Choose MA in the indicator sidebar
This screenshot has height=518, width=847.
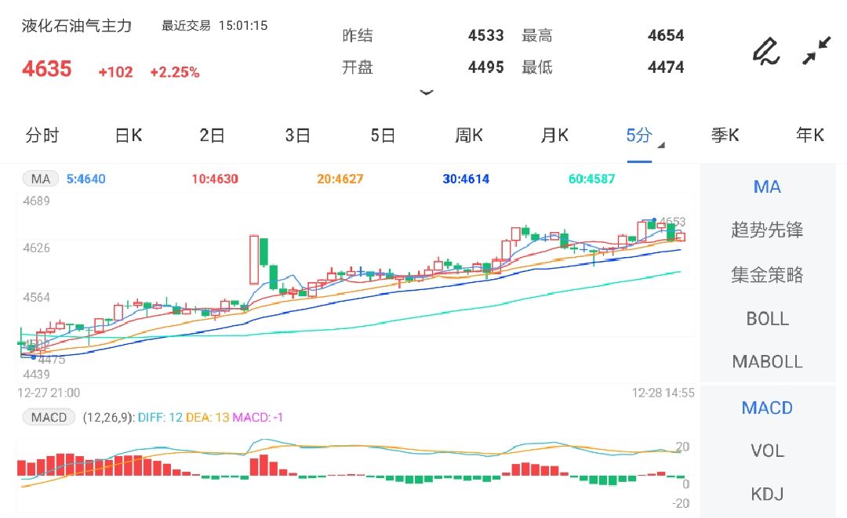(767, 187)
